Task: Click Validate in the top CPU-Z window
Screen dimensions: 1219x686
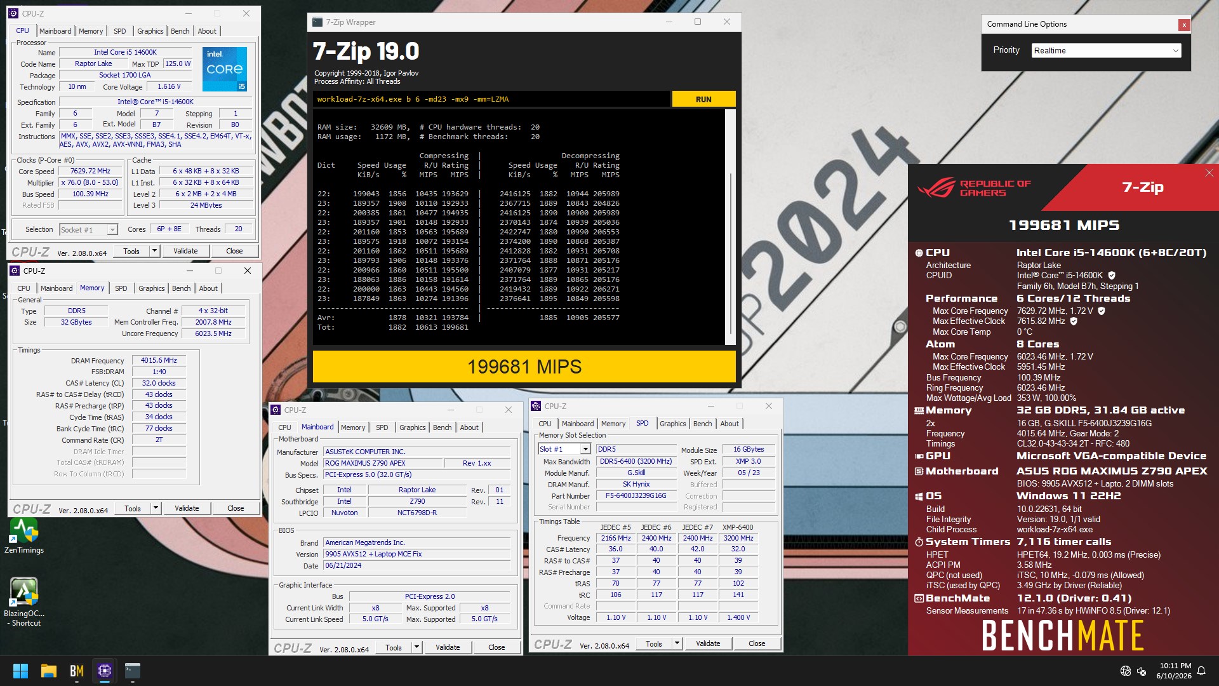Action: coord(185,251)
